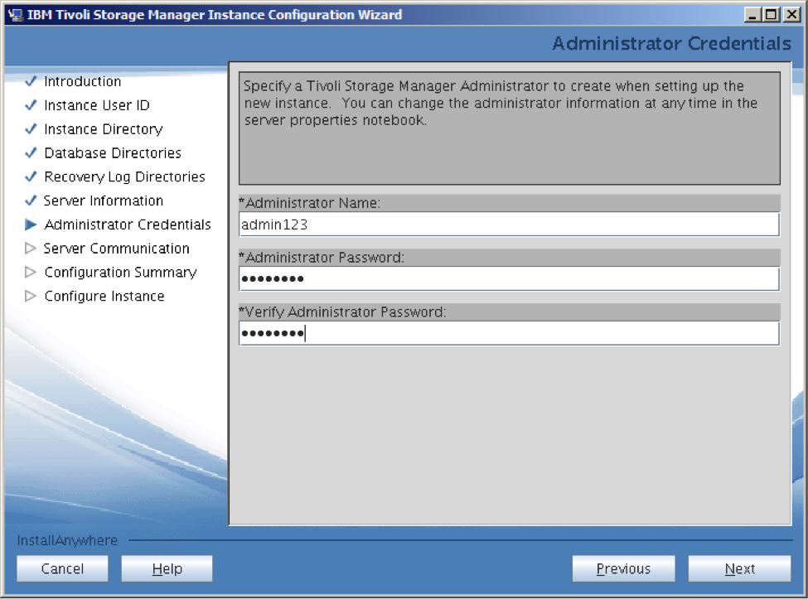Cancel the configuration wizard

62,568
